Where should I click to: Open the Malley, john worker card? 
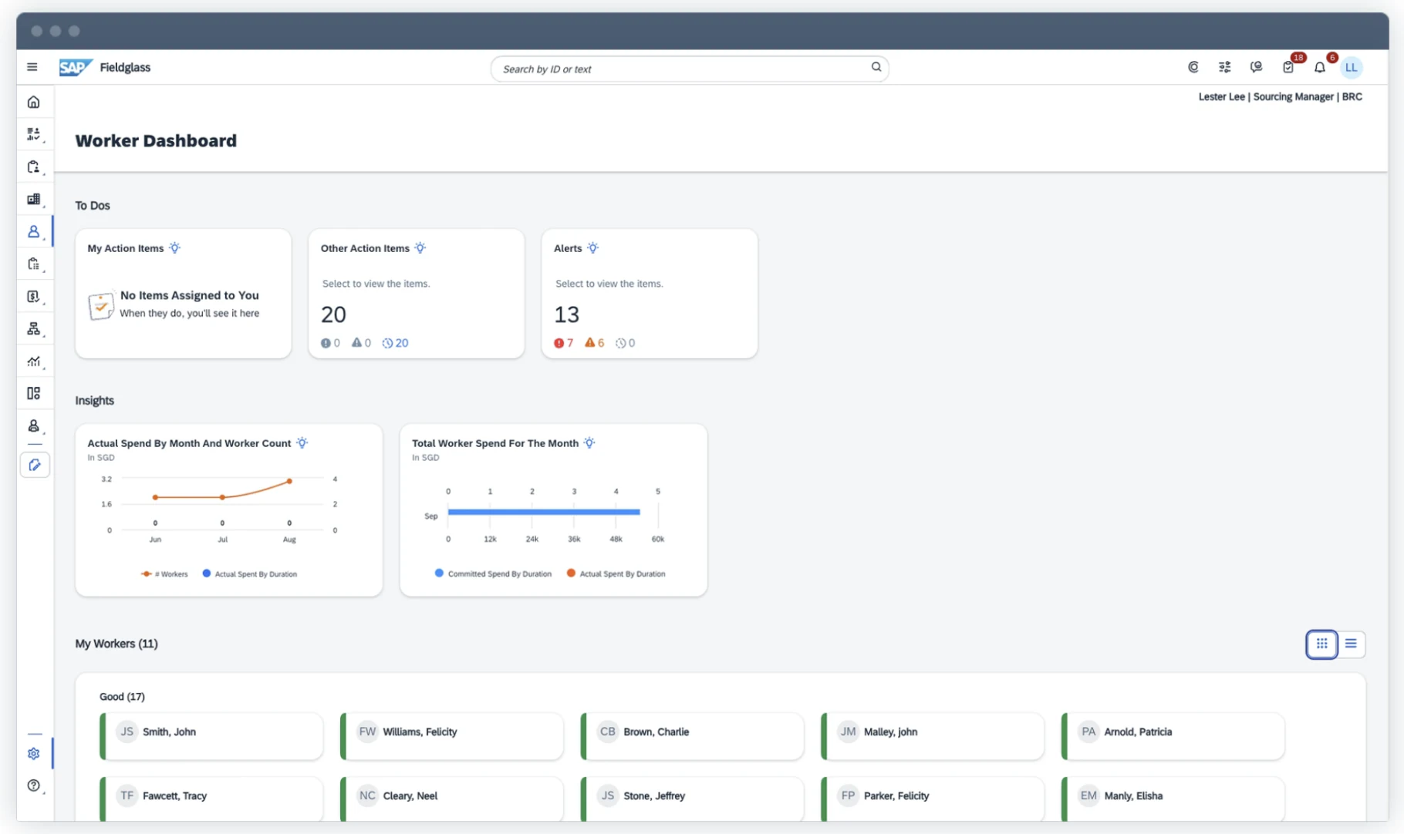933,736
